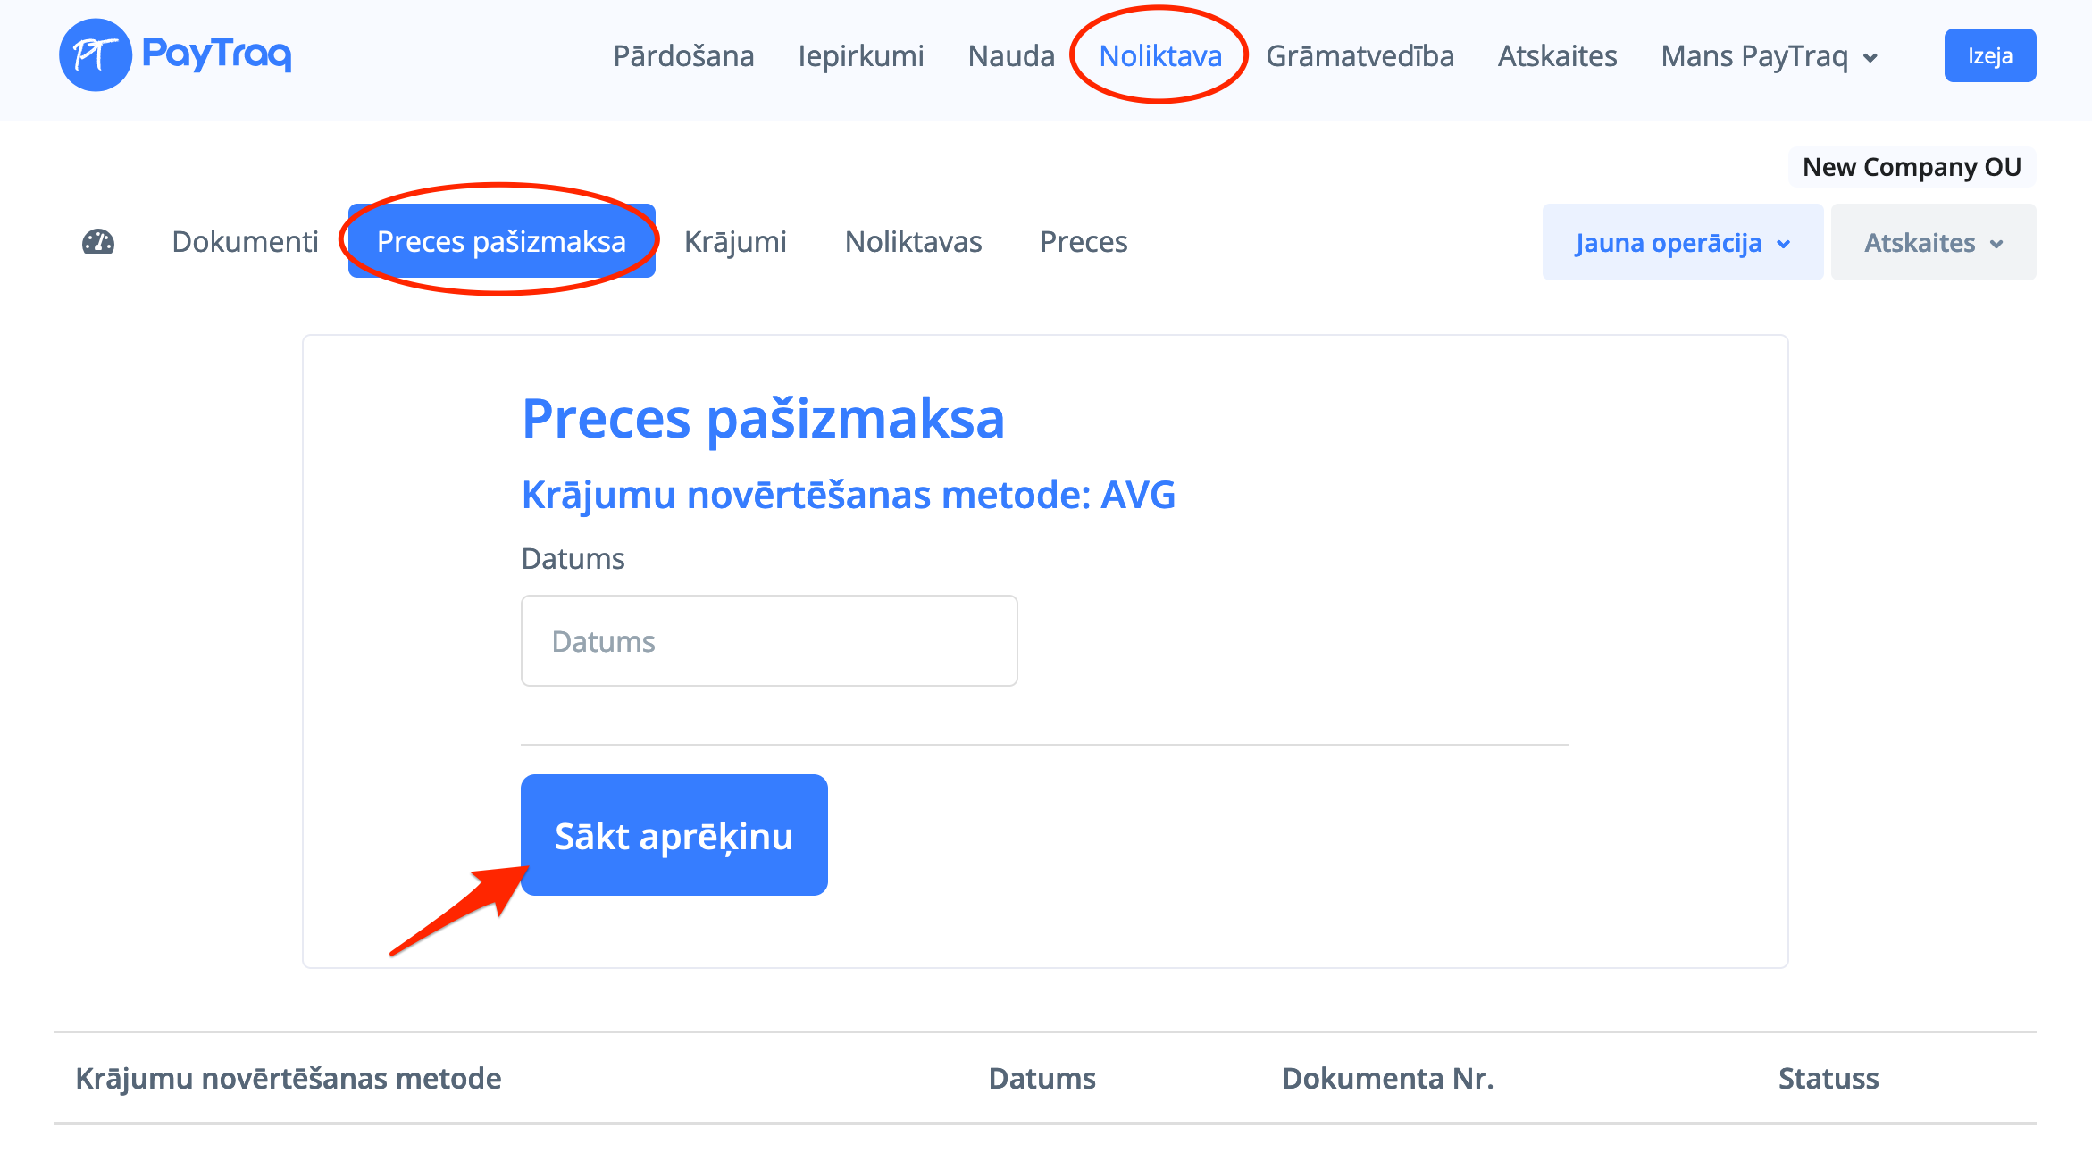Expand the Mans PayTraq dropdown
The height and width of the screenshot is (1152, 2092).
click(1769, 56)
